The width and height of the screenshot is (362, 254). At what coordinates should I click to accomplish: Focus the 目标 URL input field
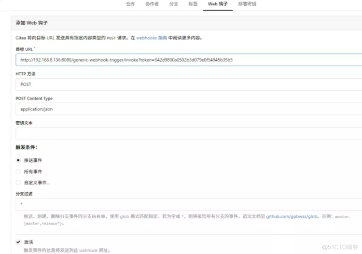click(189, 60)
